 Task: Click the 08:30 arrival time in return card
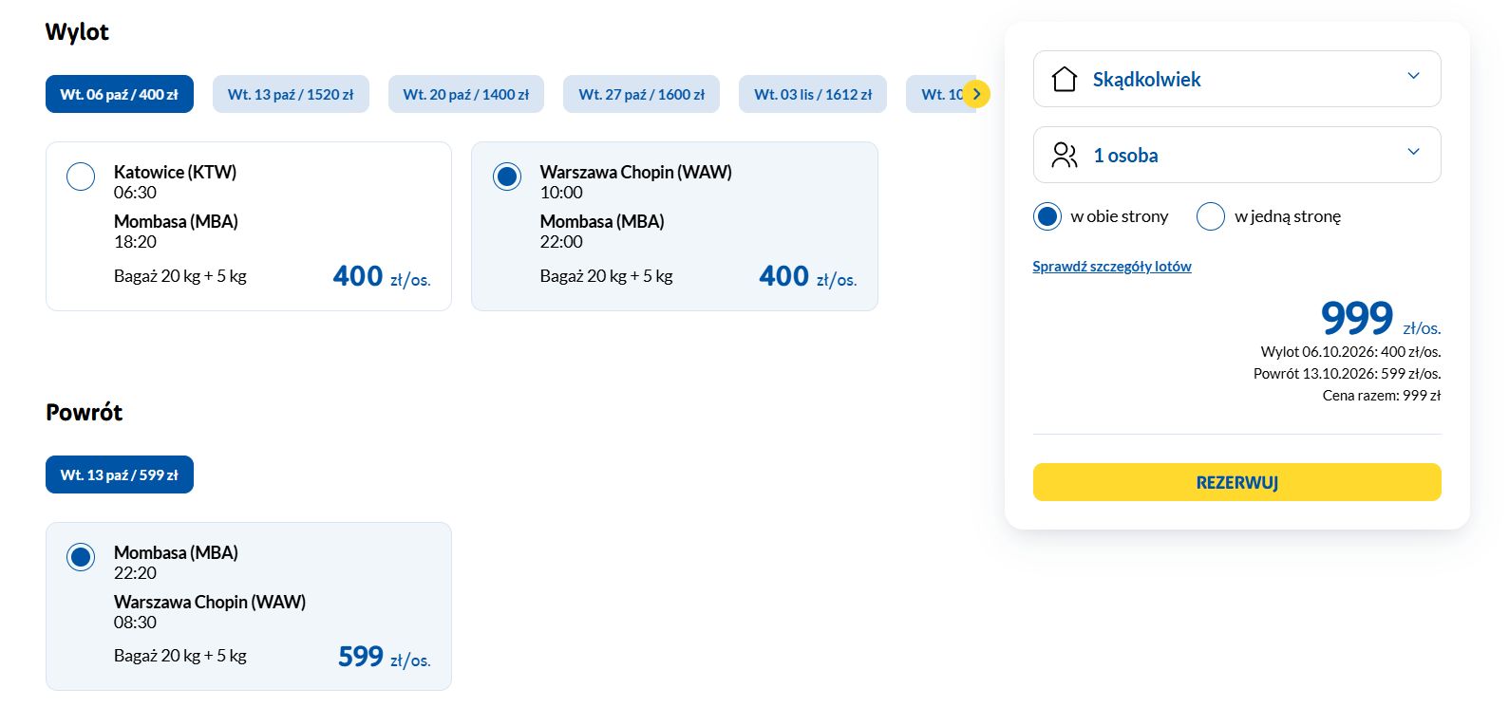[135, 623]
